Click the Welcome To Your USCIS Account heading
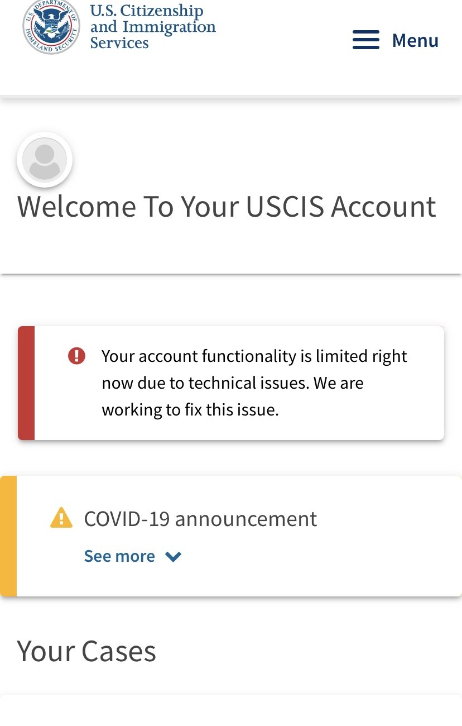This screenshot has height=726, width=462. [227, 207]
